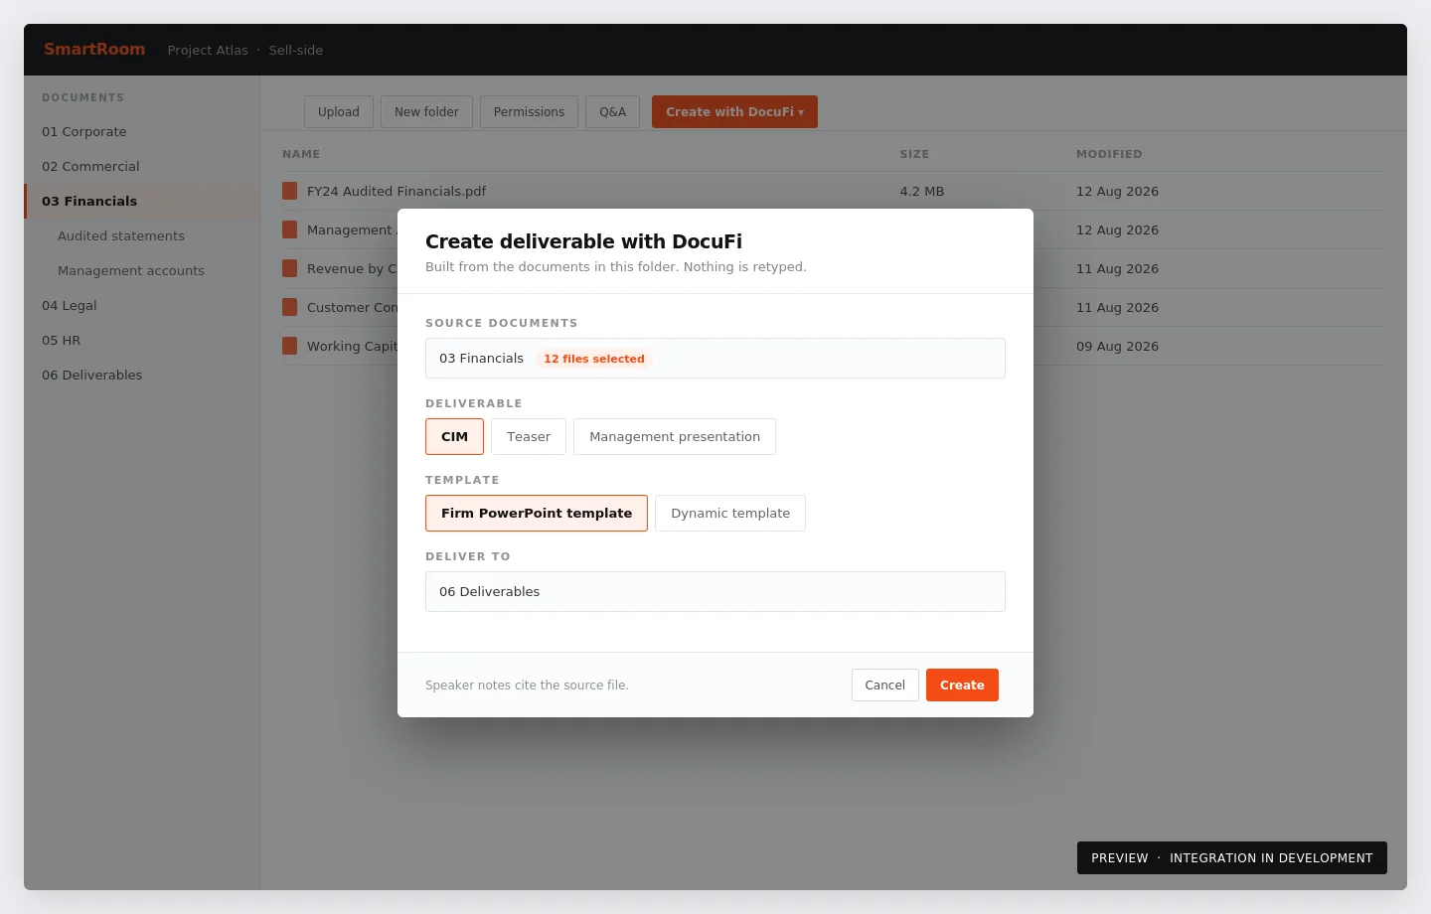Click the file icon beside the Management row
Viewport: 1431px width, 914px height.
289,229
